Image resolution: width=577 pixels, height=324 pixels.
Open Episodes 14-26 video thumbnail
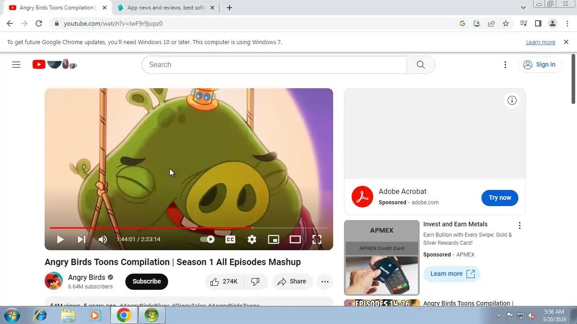[382, 303]
